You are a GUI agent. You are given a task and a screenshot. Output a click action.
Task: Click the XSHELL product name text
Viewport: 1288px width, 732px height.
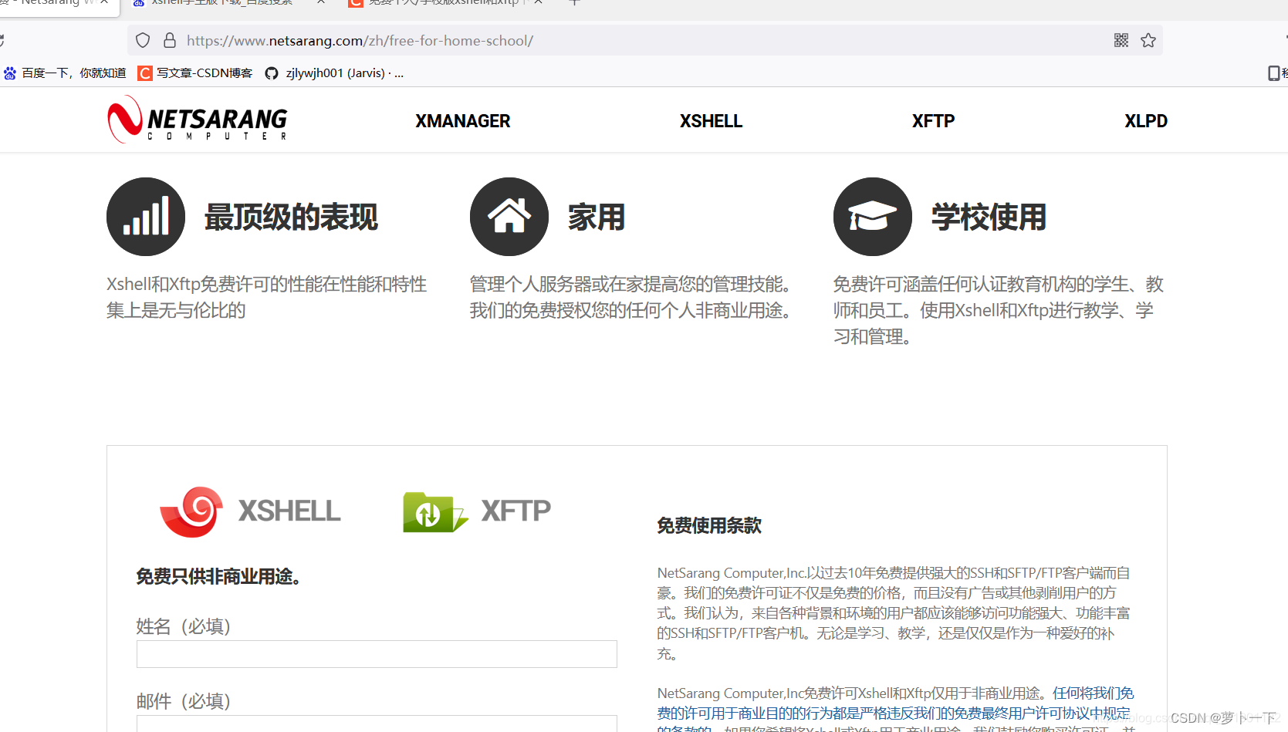(289, 511)
